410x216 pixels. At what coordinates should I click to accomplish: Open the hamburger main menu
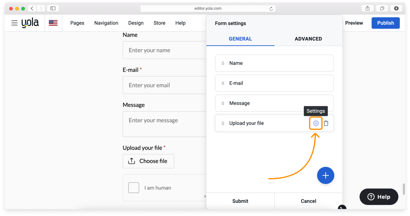15,23
